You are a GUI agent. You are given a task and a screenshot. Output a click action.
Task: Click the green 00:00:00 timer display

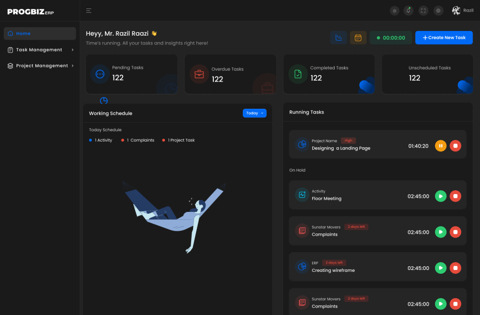click(390, 37)
